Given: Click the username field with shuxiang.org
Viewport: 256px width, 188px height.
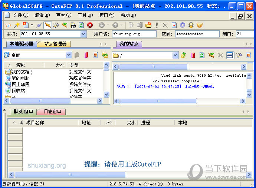Looking at the screenshot, I should click(134, 34).
